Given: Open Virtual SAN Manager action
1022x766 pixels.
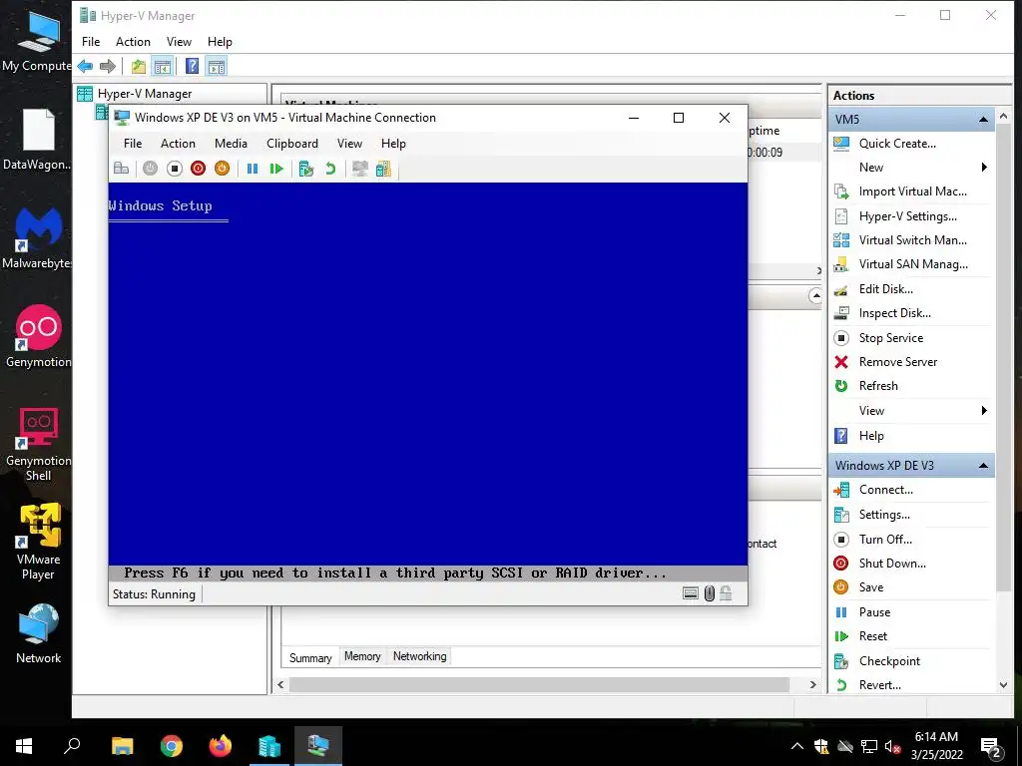Looking at the screenshot, I should pyautogui.click(x=912, y=264).
